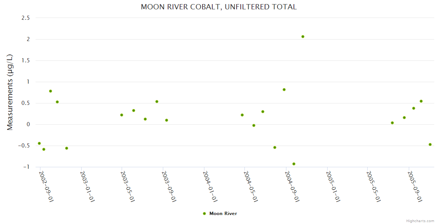Click the earliest 2005 data point
438x224 pixels.
392,123
